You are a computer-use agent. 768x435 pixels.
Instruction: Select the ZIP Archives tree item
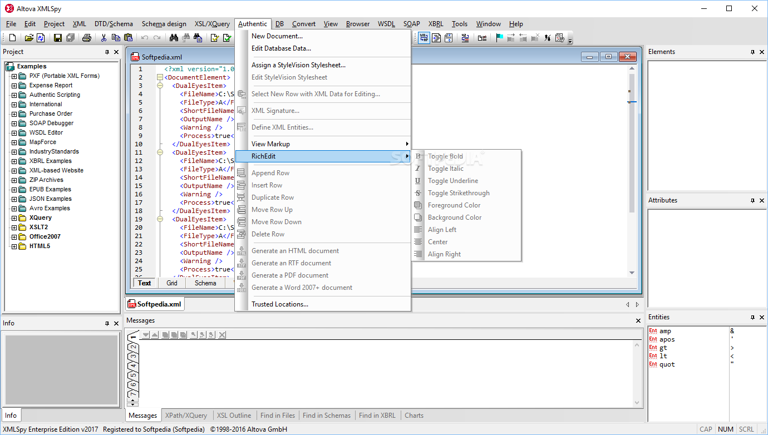[46, 180]
